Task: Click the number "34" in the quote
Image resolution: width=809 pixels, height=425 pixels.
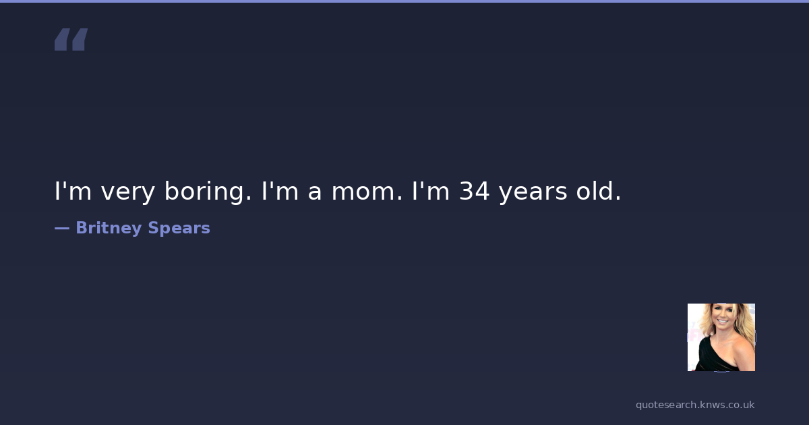Action: coord(475,192)
